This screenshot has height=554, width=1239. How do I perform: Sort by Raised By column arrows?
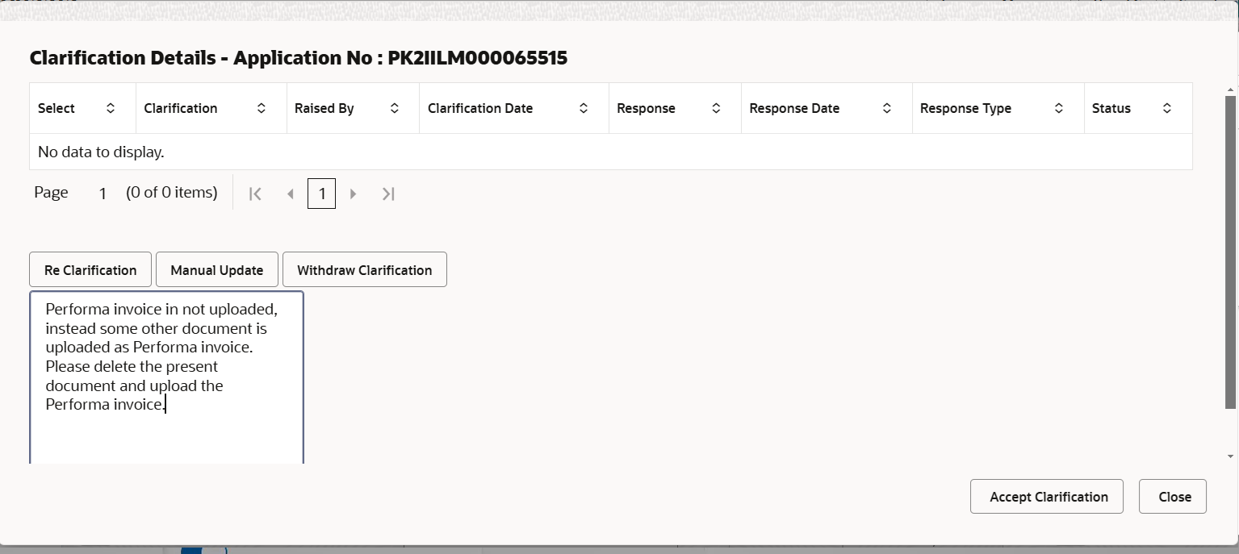coord(395,108)
